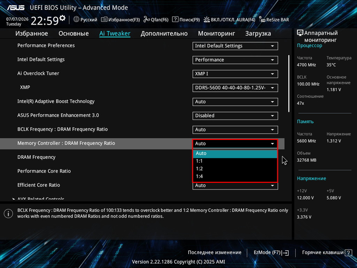Choose 1:4 ratio option
Screen dimensions: 357x268
point(235,177)
